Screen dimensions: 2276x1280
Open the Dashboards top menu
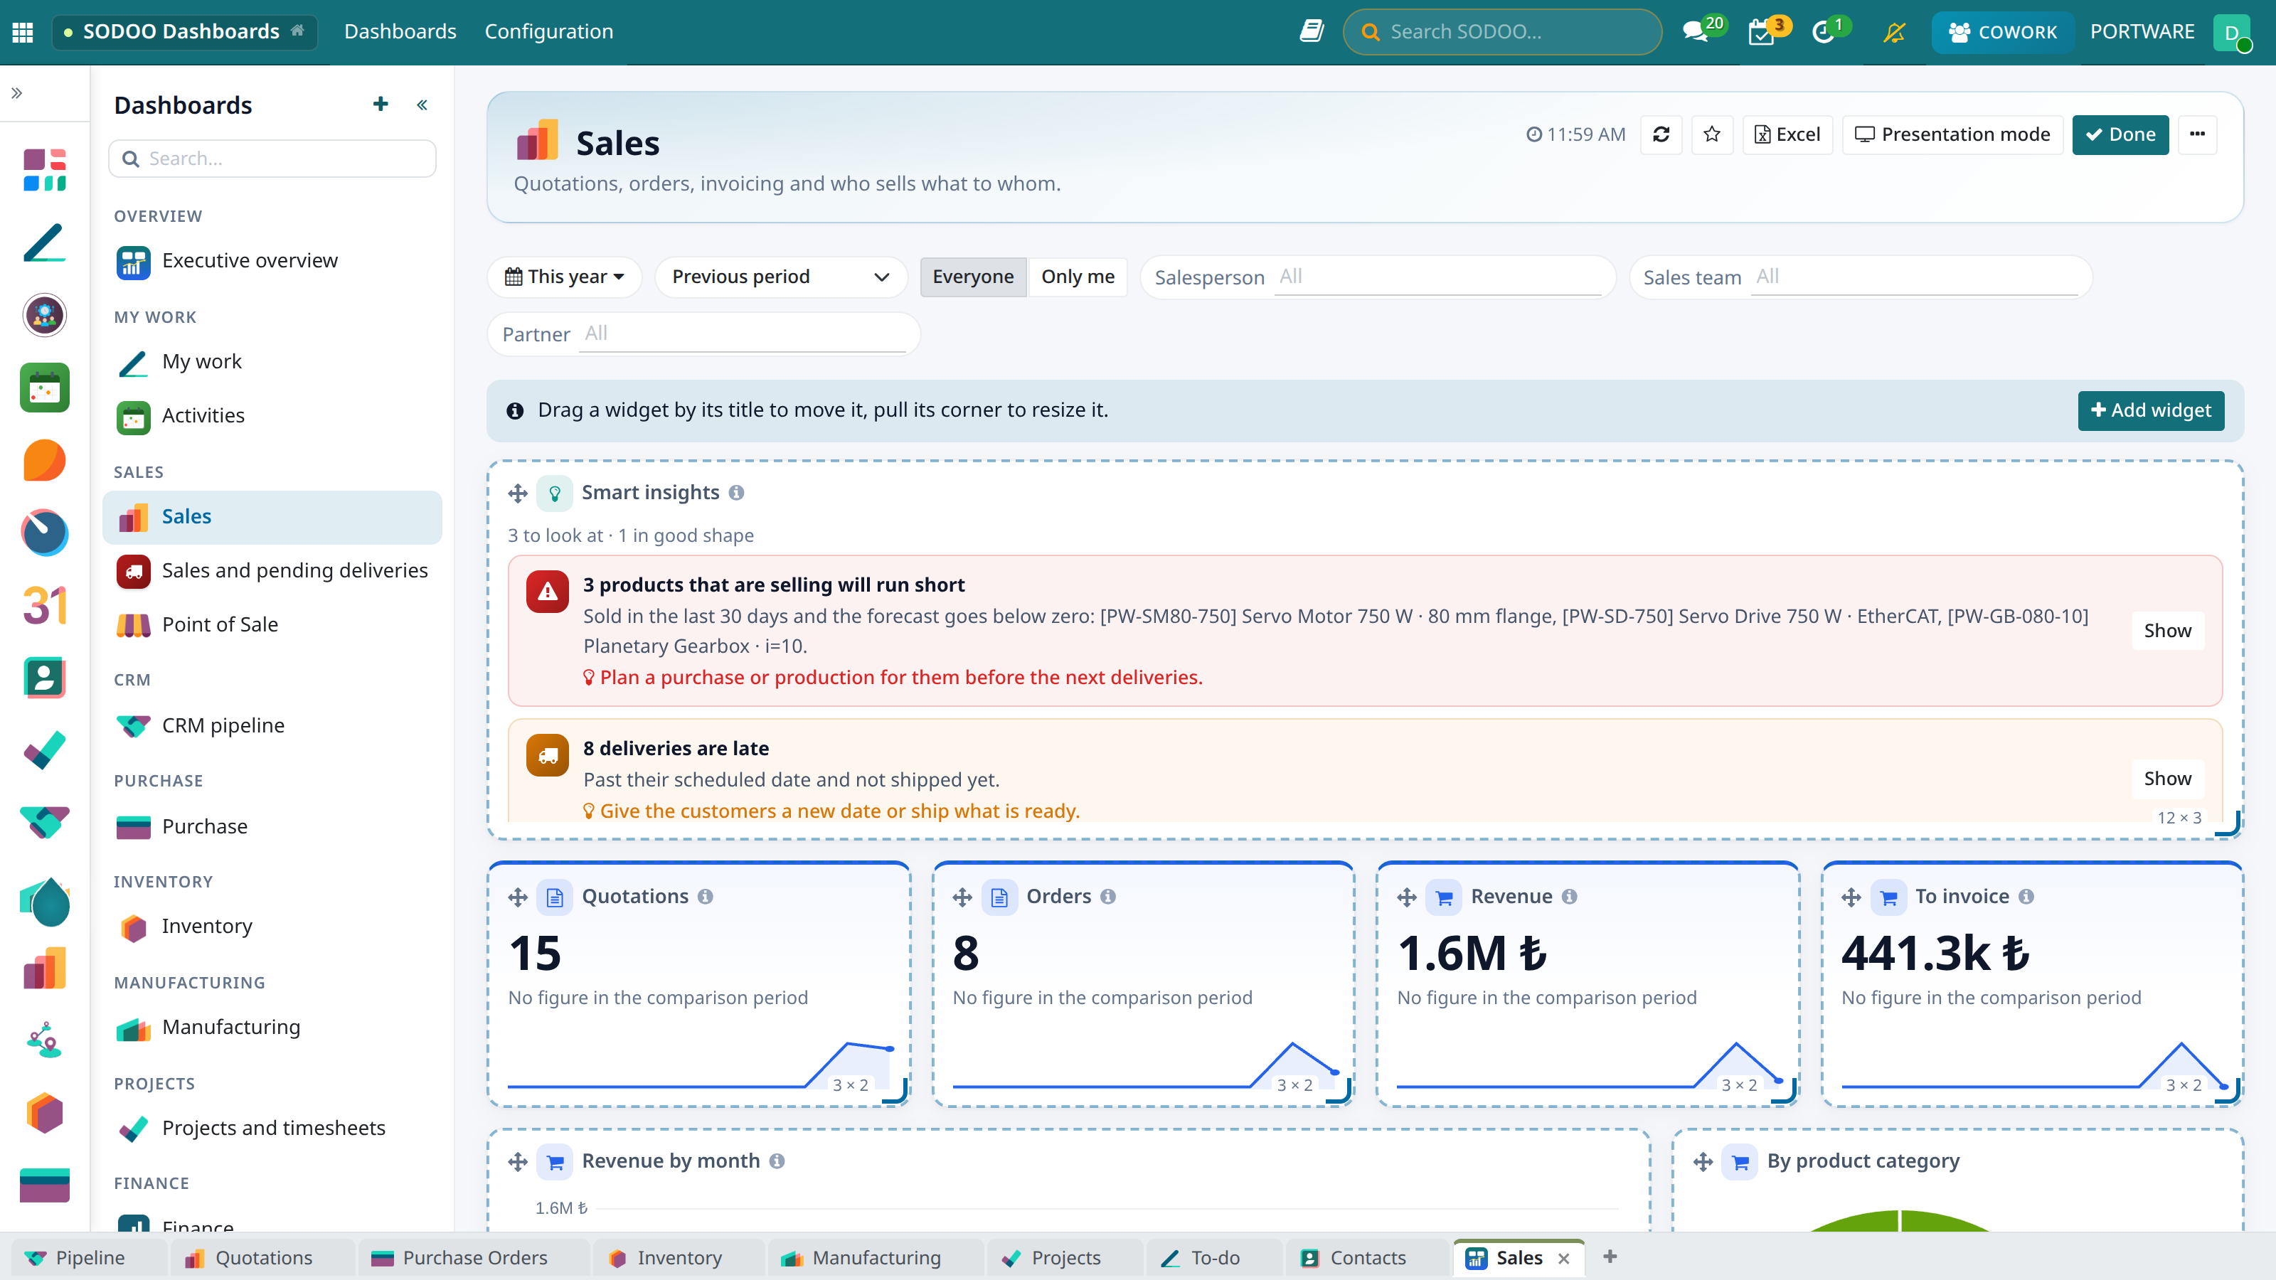pyautogui.click(x=400, y=32)
